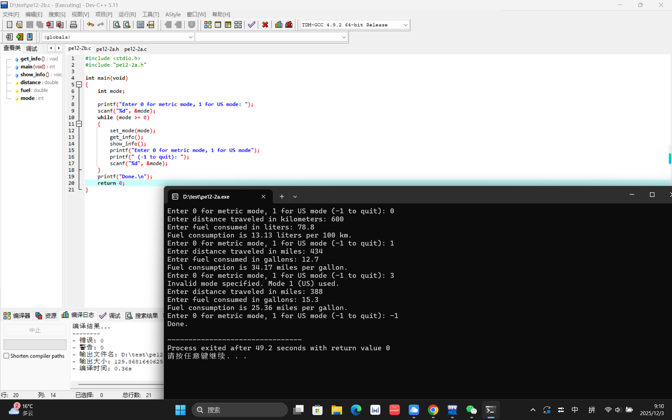This screenshot has height=420, width=672.
Task: Open Google Chrome from the taskbar
Action: click(433, 410)
